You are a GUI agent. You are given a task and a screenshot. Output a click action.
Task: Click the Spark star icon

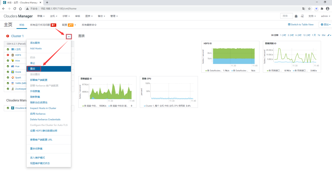point(13,78)
